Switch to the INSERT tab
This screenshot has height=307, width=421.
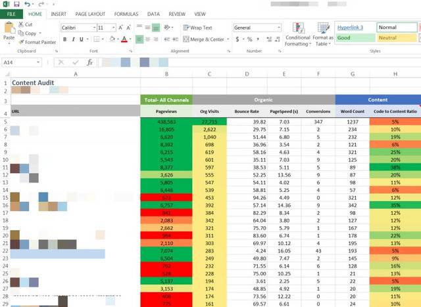(59, 14)
